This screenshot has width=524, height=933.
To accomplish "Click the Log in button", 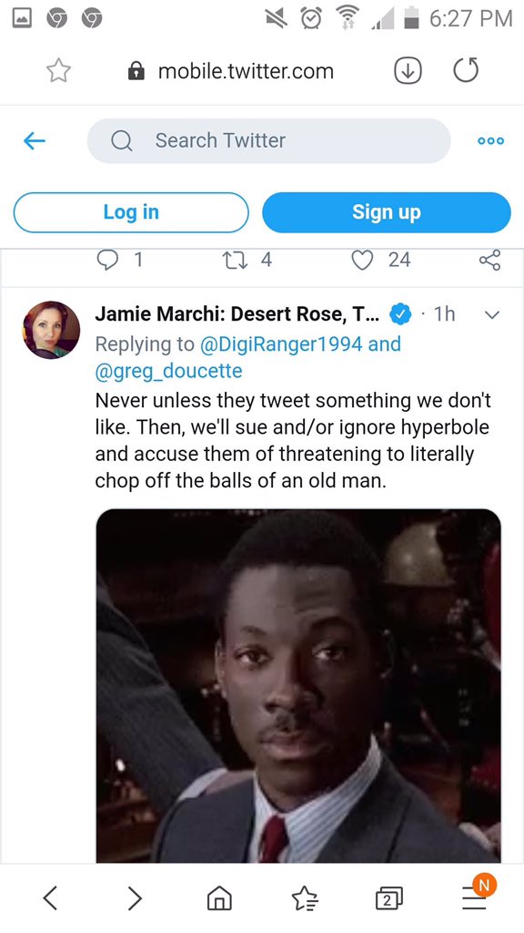I will [131, 212].
